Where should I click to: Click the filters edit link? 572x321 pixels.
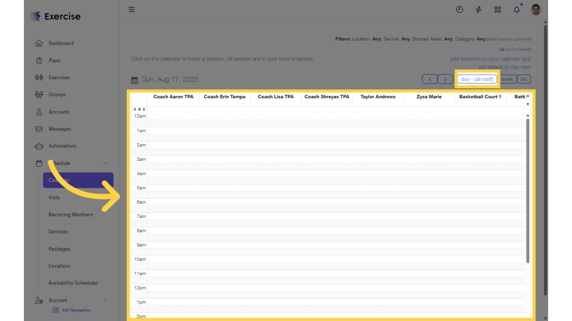tap(491, 39)
